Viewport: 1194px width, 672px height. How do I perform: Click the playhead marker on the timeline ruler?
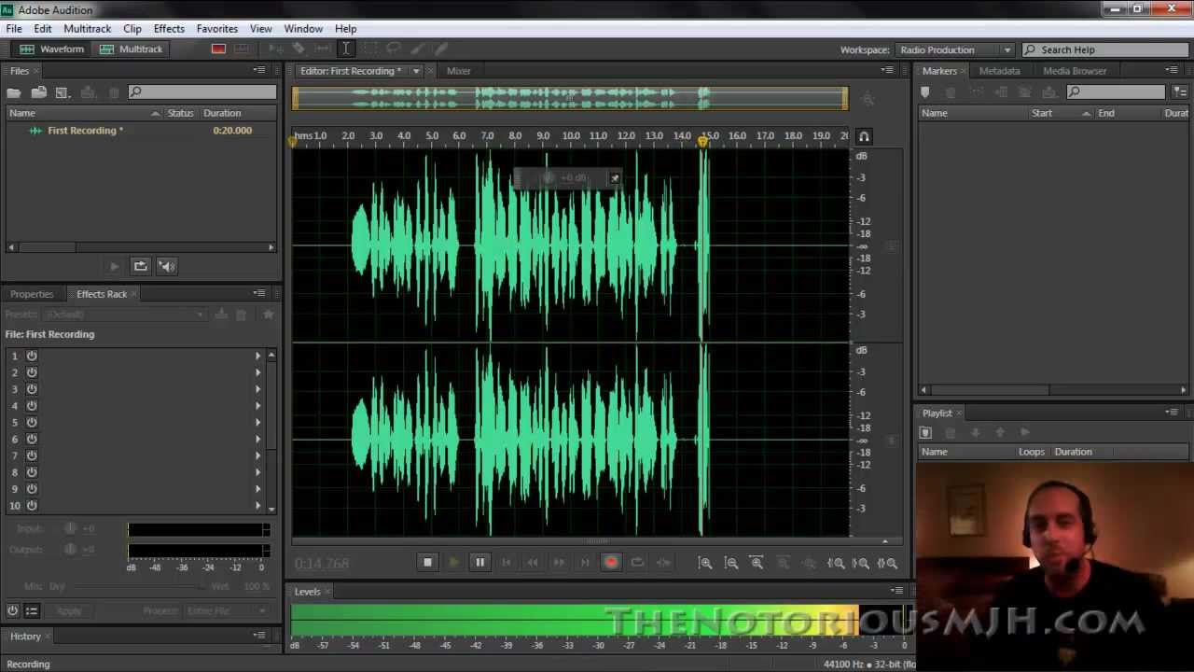702,141
